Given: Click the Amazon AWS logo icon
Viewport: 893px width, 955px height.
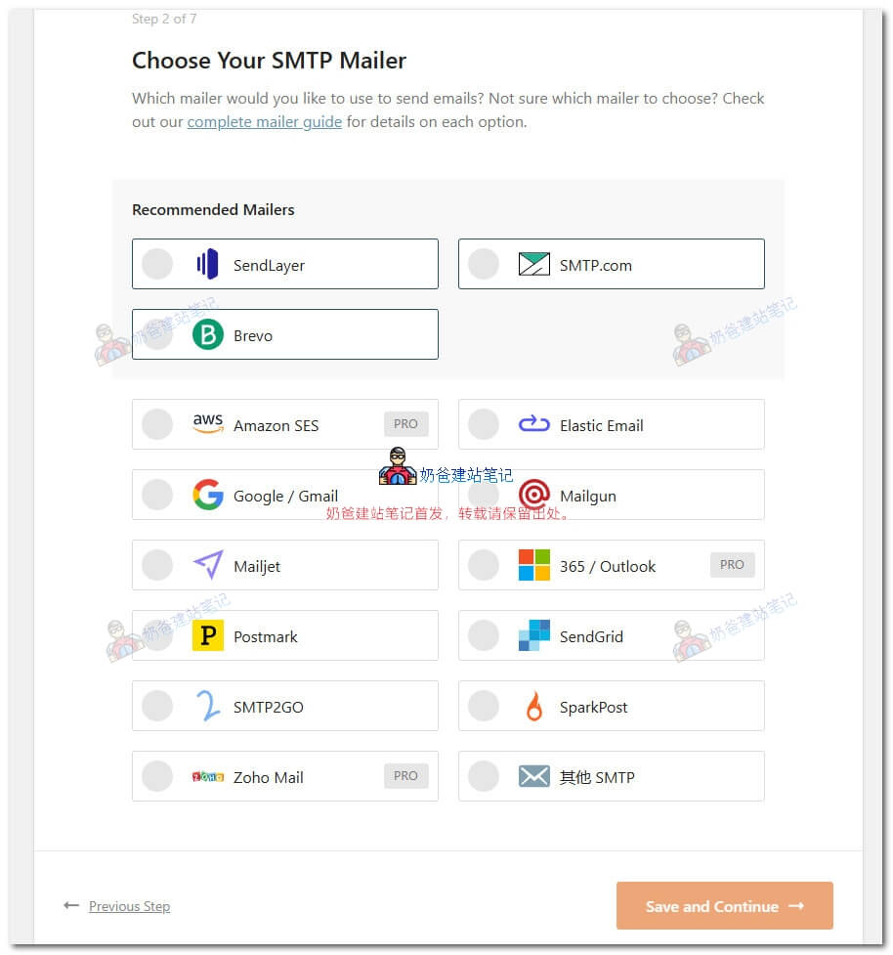Looking at the screenshot, I should click(207, 423).
